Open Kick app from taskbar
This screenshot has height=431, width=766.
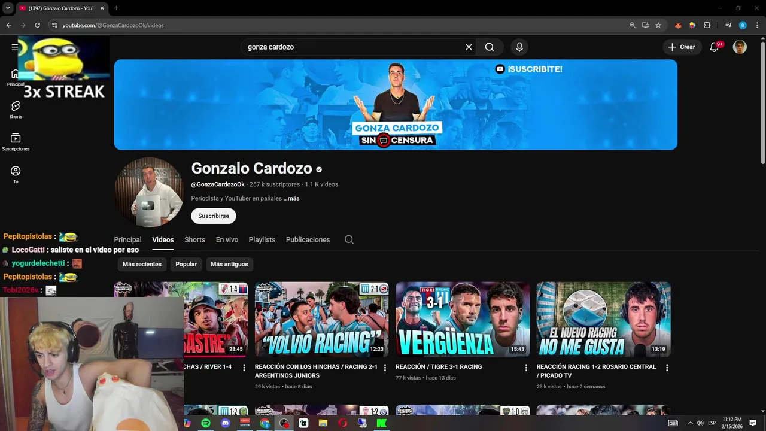click(381, 423)
